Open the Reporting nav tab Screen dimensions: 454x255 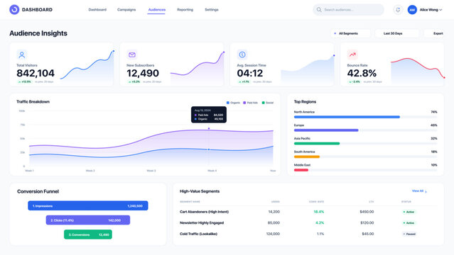[x=185, y=10]
